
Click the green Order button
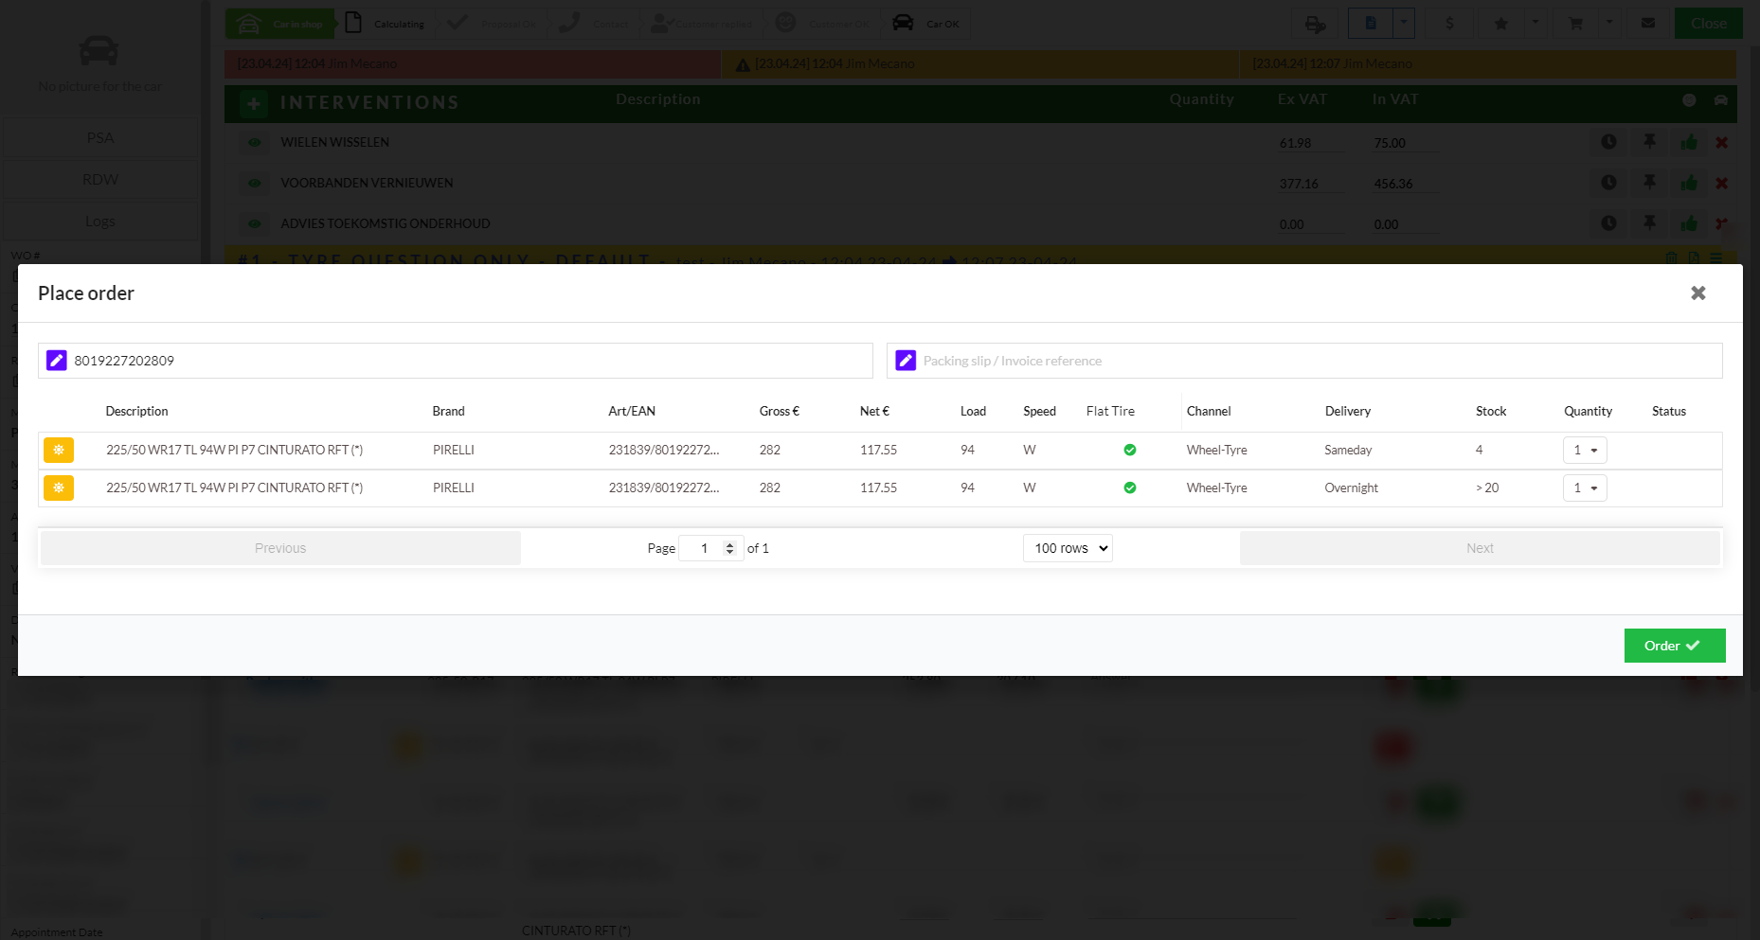(x=1674, y=646)
